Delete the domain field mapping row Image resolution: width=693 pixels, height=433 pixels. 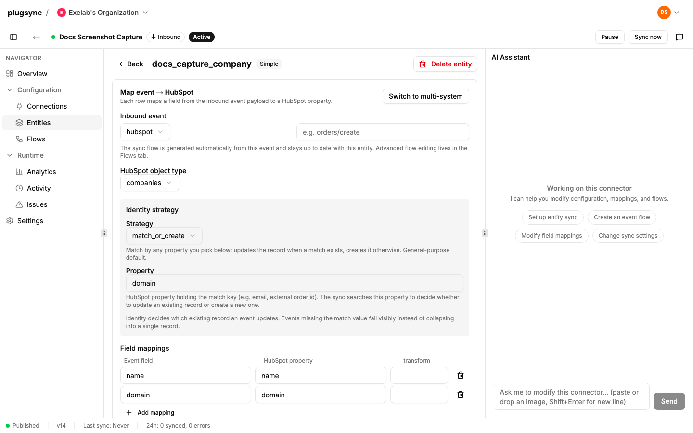461,395
